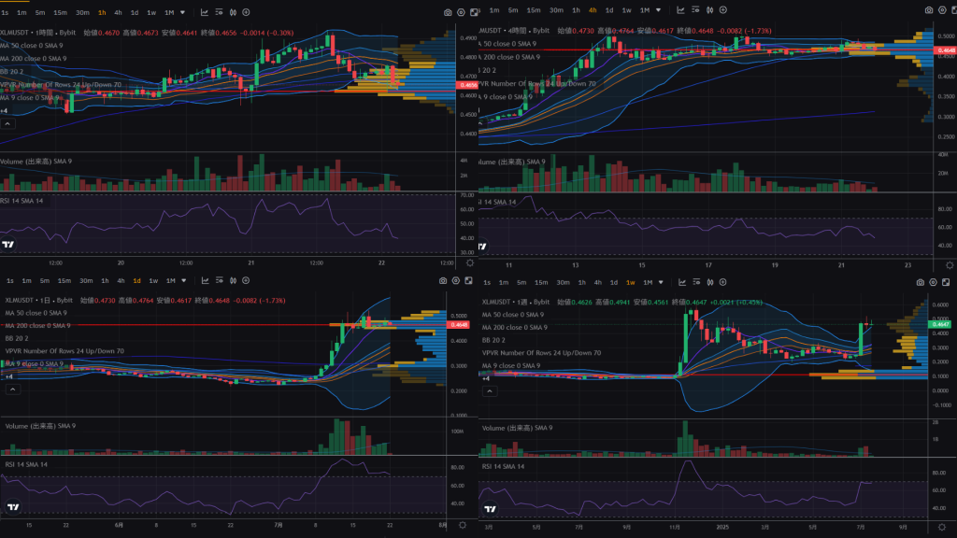This screenshot has height=538, width=957.
Task: Open settings hexagon icon in daily chart panel
Action: tap(456, 280)
